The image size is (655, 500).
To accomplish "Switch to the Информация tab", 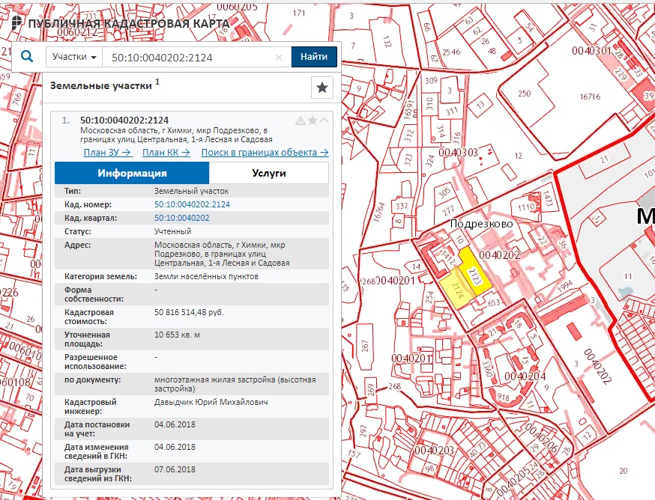I will (132, 173).
